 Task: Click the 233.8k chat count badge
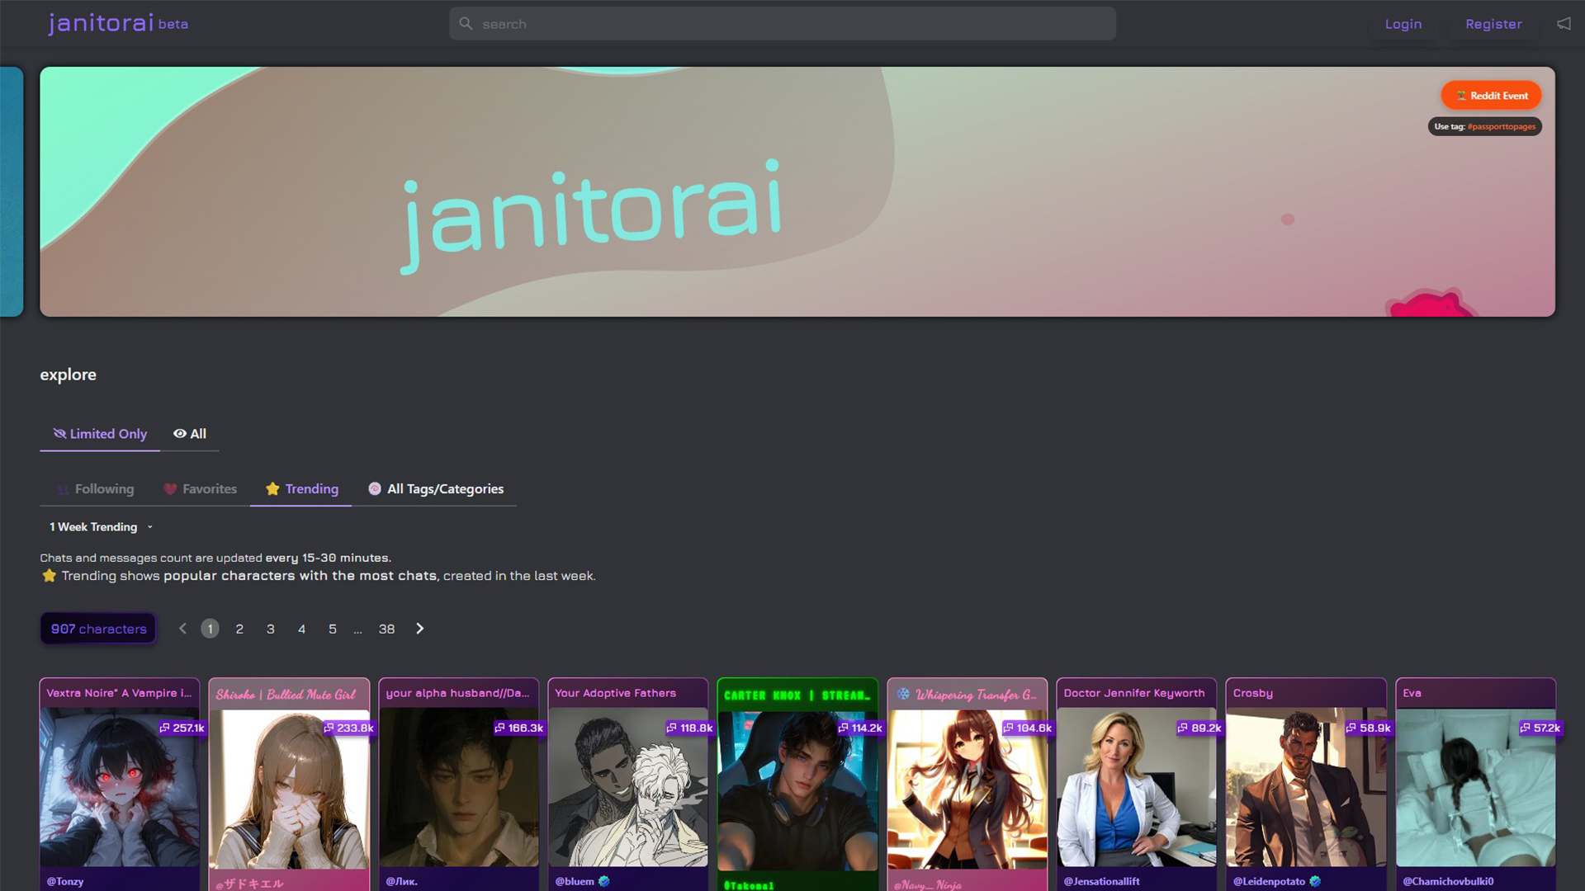point(349,728)
